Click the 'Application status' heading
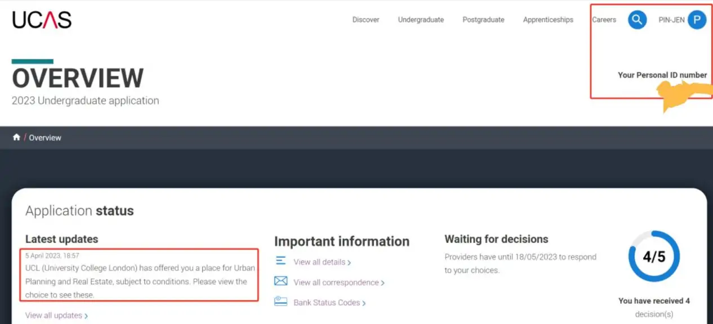713x324 pixels. (x=79, y=211)
